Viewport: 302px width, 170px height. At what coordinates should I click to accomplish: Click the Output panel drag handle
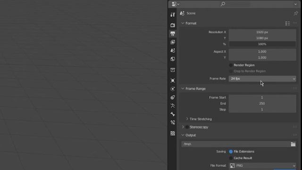pos(295,135)
